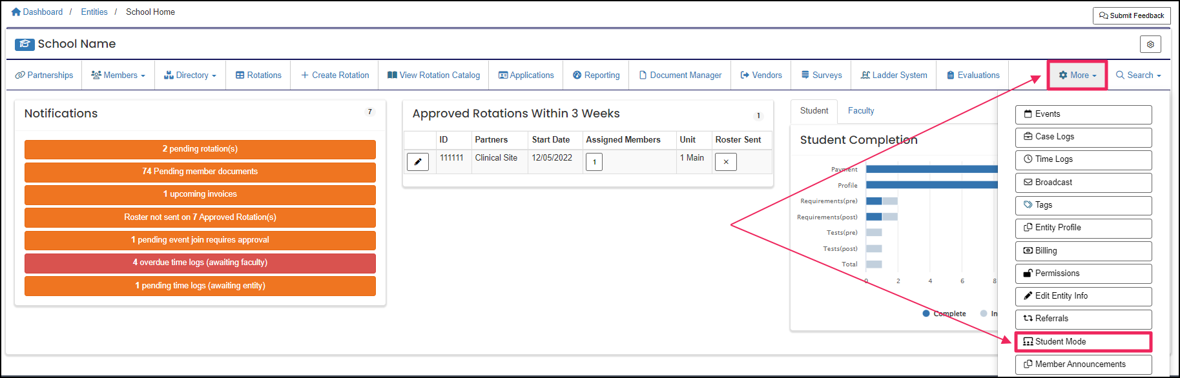Screen dimensions: 1180x378
Task: Open the Reporting section
Action: (x=596, y=75)
